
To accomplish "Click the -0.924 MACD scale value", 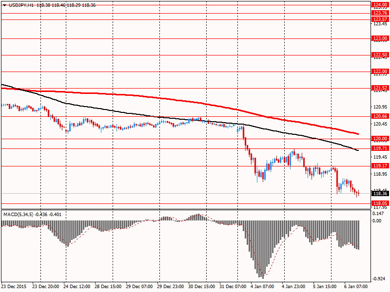I will pyautogui.click(x=378, y=278).
